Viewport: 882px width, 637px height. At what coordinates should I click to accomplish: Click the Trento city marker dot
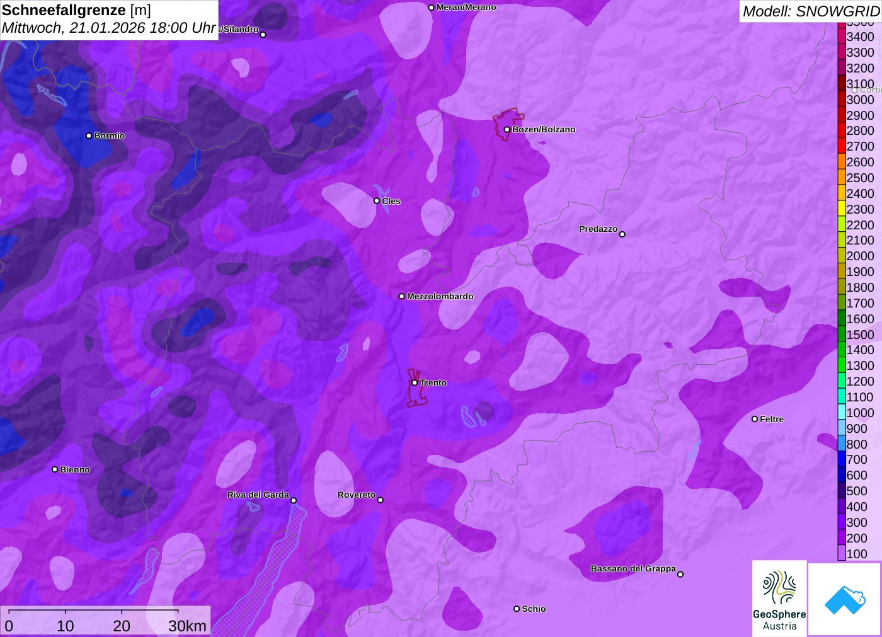pyautogui.click(x=415, y=382)
